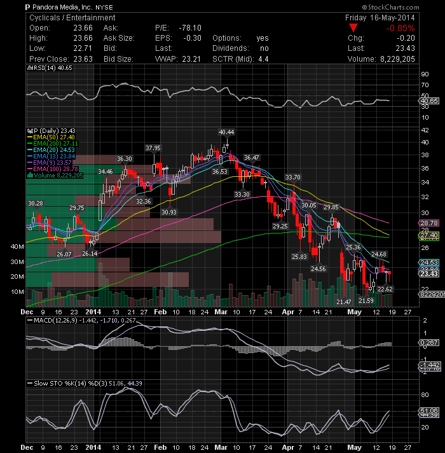This screenshot has width=445, height=453.
Task: Click the 29.25 price annotation
Action: [280, 226]
